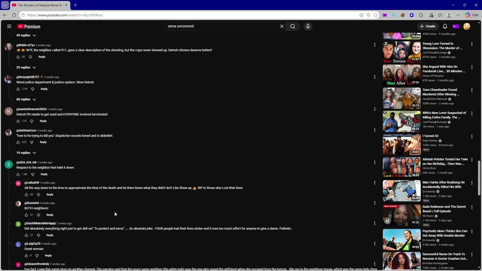482x271 pixels.
Task: Submit search with magnifier icon
Action: pos(293,26)
